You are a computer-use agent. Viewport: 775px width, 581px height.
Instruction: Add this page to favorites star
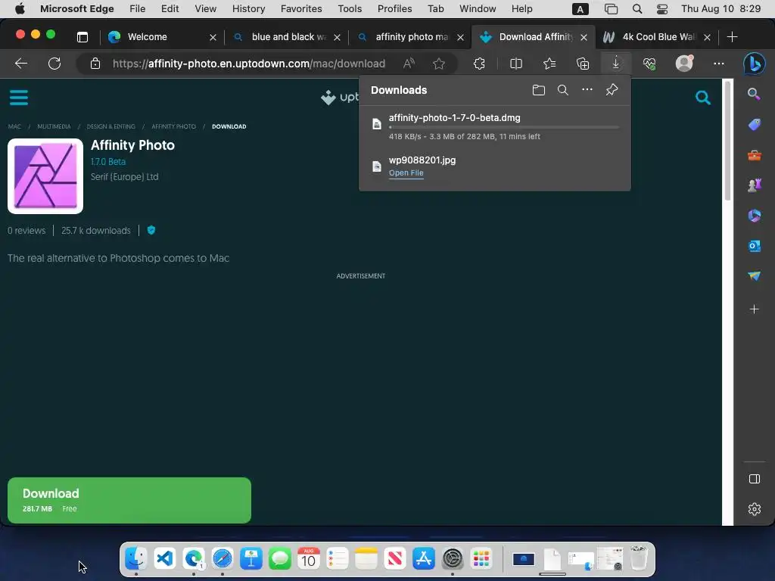tap(439, 64)
